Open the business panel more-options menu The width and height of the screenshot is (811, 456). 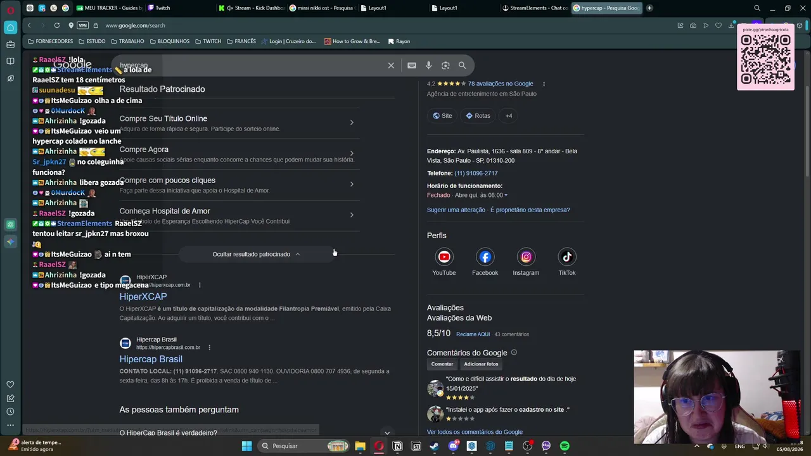point(544,84)
